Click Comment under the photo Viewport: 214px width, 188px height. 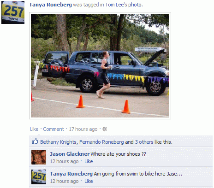click(53, 129)
